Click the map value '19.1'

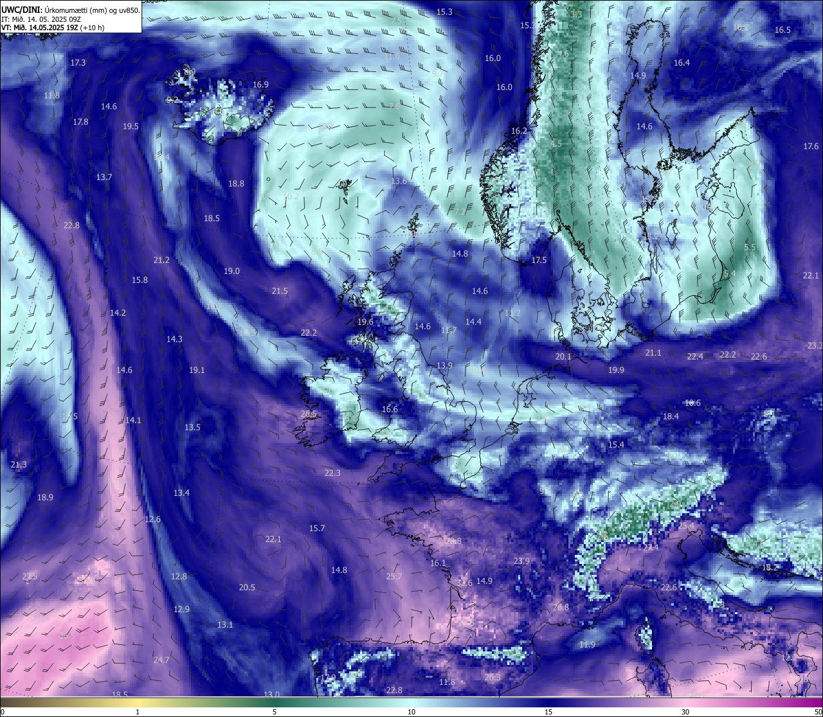[197, 370]
